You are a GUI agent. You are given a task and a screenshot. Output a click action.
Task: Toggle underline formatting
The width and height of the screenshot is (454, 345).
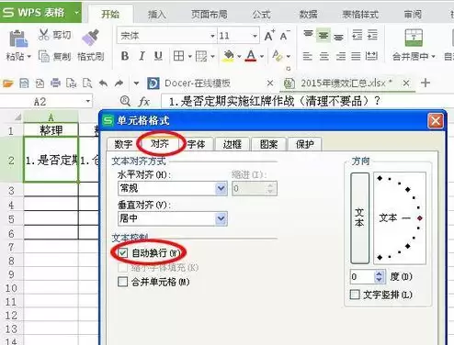tap(158, 56)
